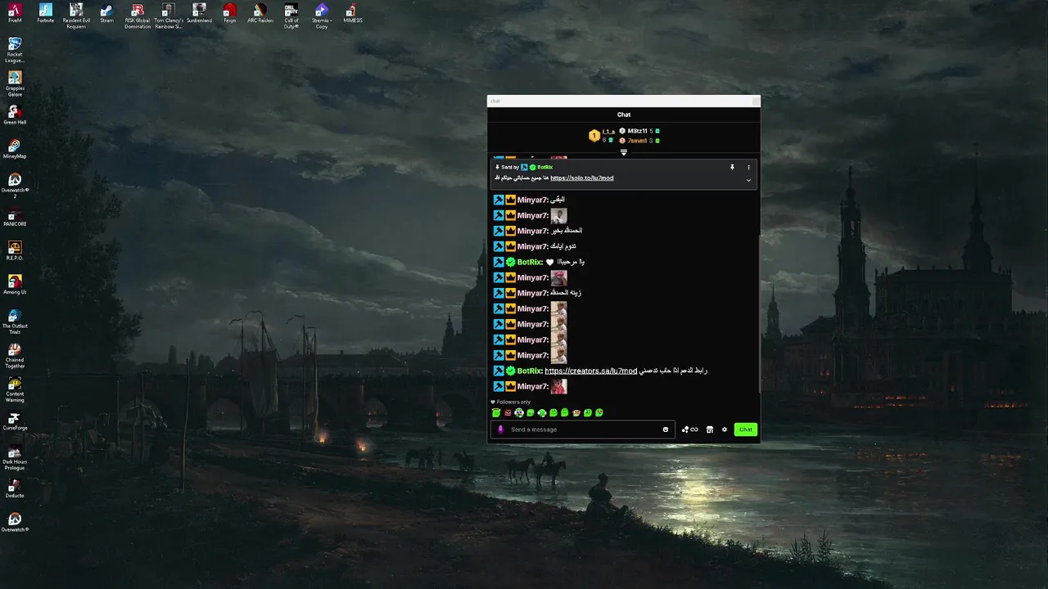
Task: Click the gold rank 1 badge
Action: (x=594, y=136)
